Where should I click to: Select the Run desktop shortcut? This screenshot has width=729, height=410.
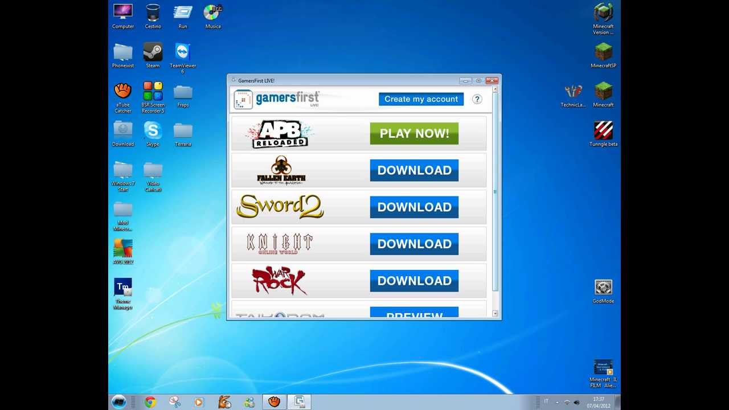183,17
